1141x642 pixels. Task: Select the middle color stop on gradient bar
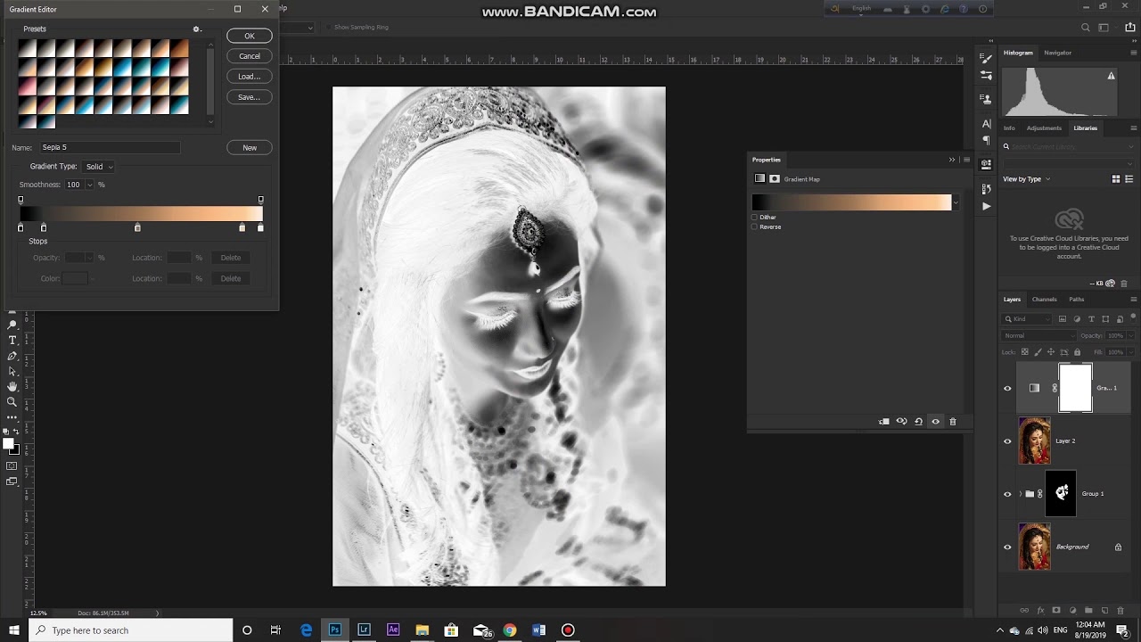[x=137, y=228]
